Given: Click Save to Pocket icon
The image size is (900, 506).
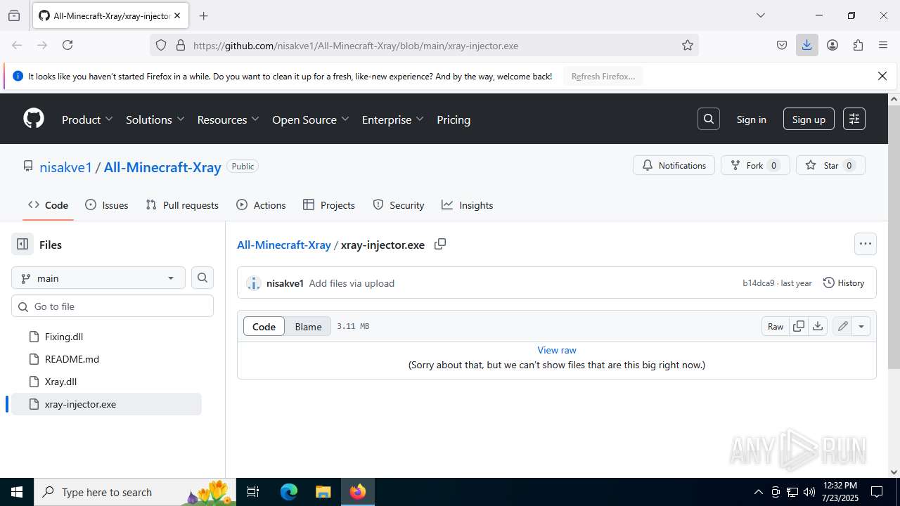Looking at the screenshot, I should (782, 45).
